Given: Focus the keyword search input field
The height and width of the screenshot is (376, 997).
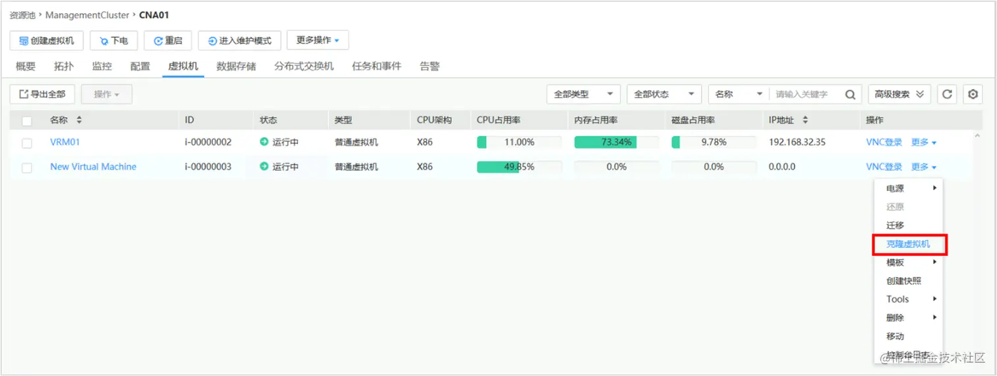Looking at the screenshot, I should tap(806, 94).
